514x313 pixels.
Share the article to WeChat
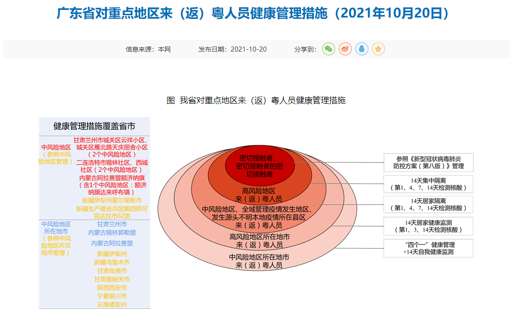(x=328, y=49)
